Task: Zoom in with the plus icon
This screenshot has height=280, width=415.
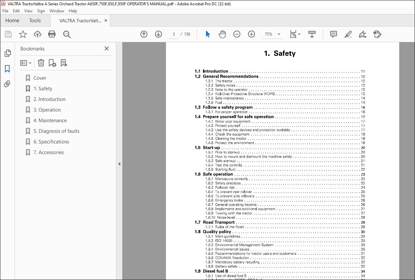Action: (251, 34)
